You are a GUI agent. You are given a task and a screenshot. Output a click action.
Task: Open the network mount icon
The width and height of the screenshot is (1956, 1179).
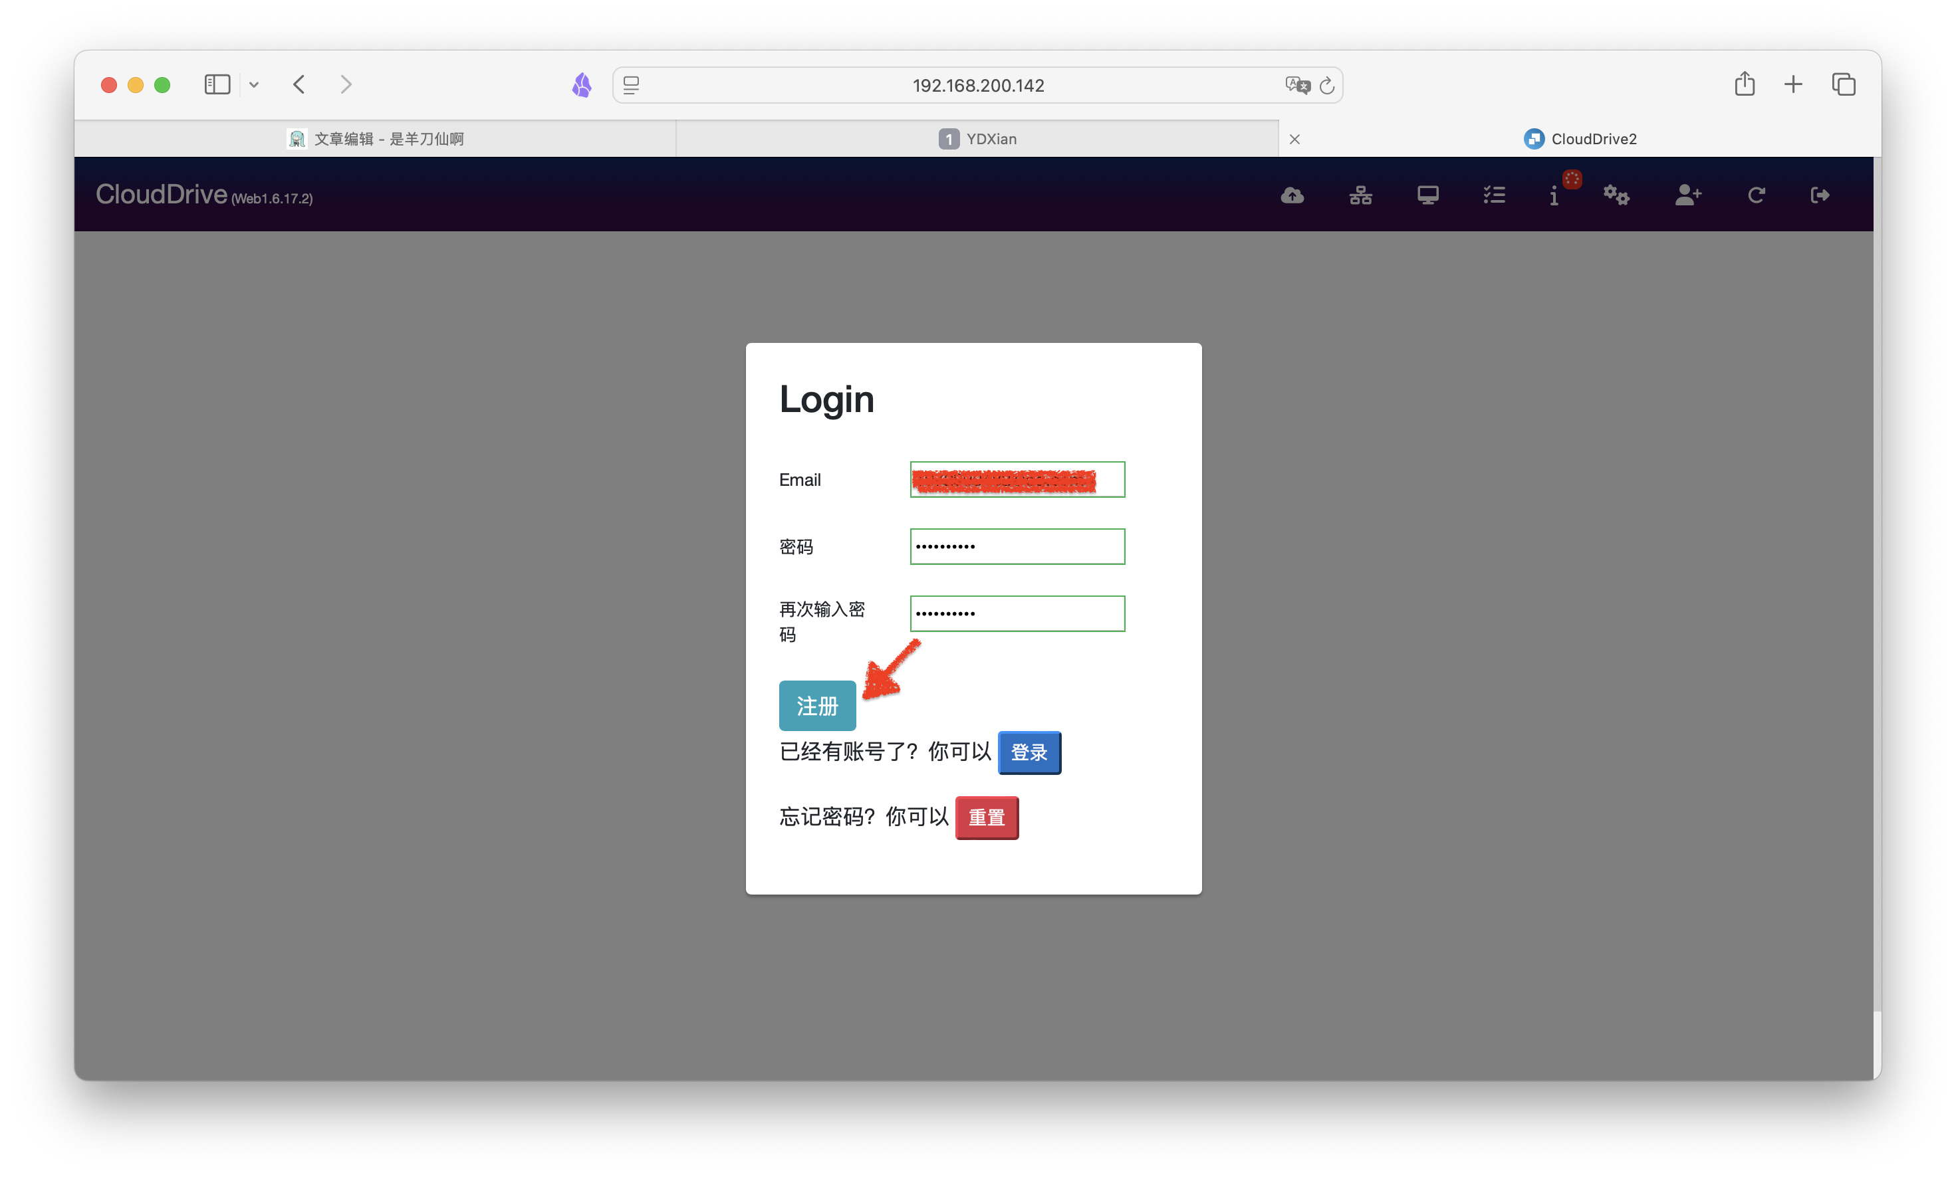[1360, 195]
